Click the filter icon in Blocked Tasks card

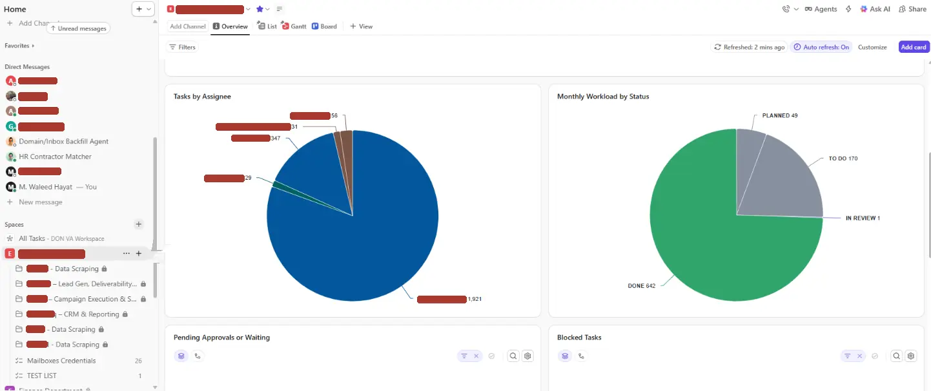click(x=848, y=356)
